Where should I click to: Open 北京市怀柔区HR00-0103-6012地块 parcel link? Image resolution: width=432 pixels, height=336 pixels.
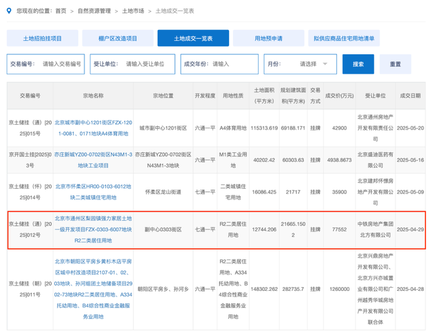[93, 190]
